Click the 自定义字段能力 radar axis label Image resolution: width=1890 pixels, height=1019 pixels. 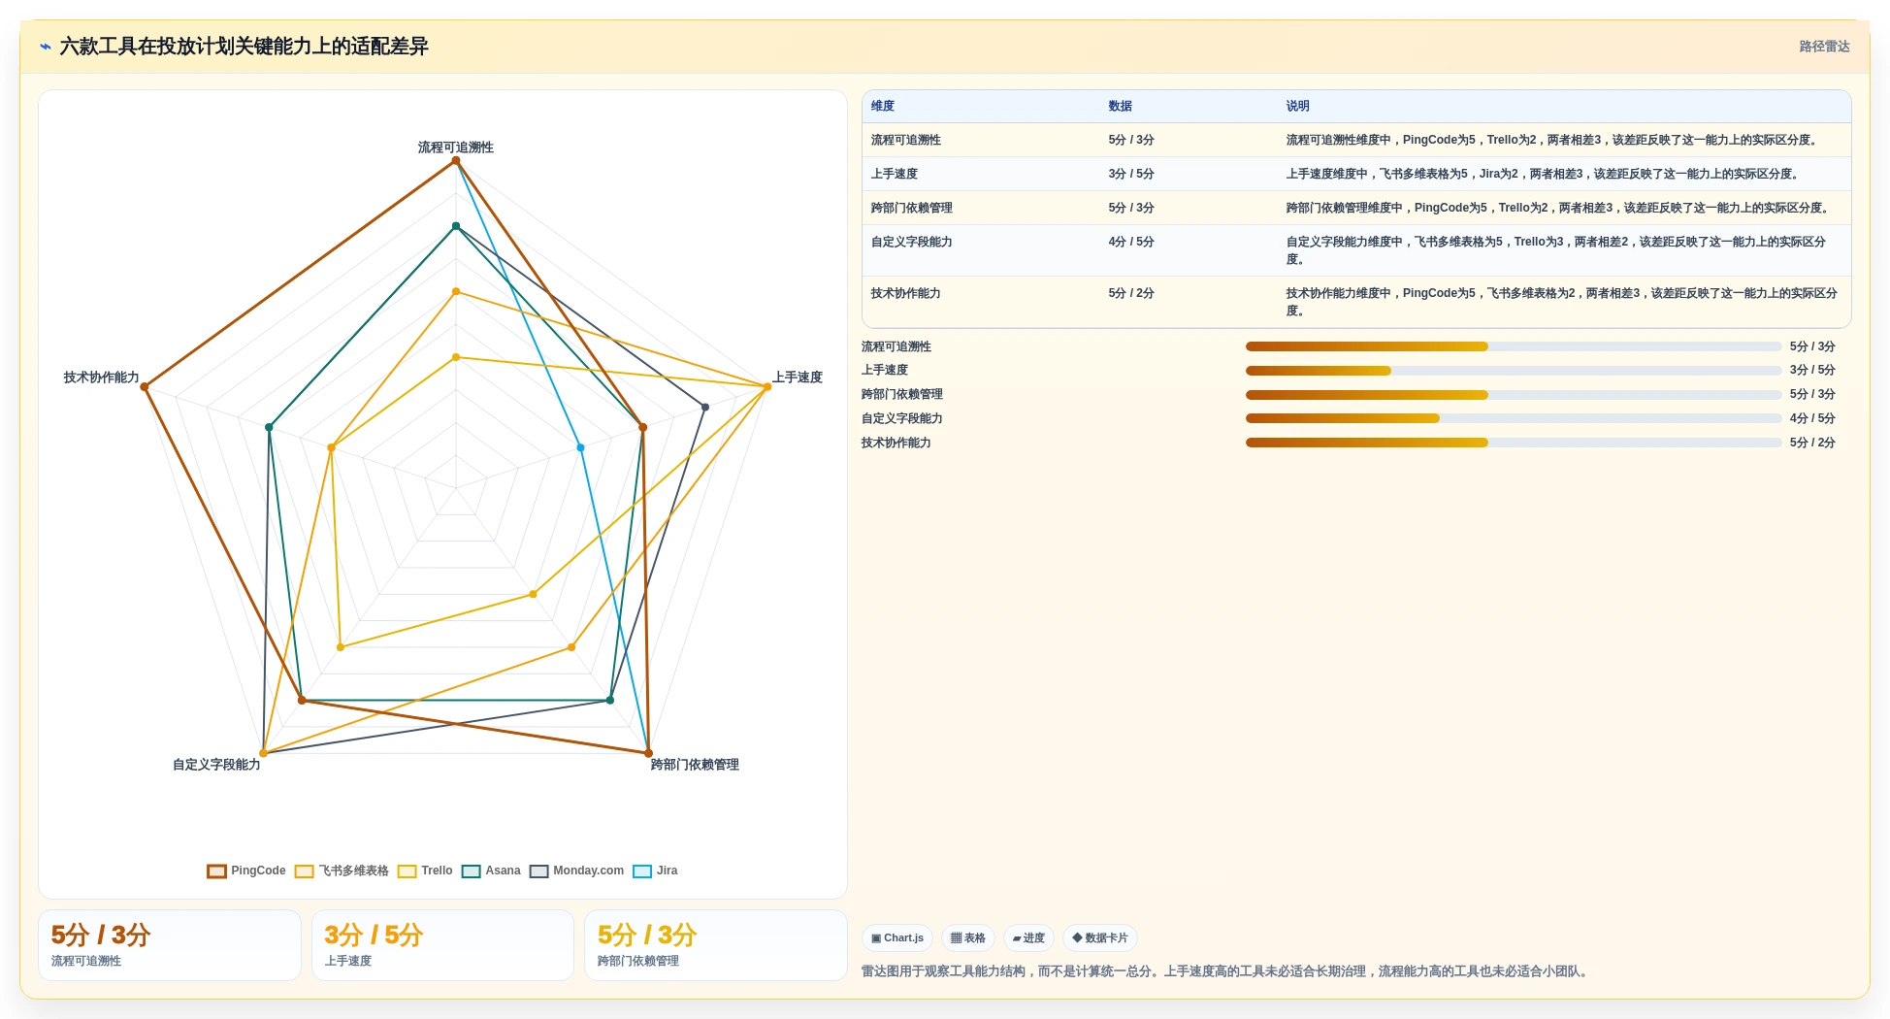click(216, 765)
